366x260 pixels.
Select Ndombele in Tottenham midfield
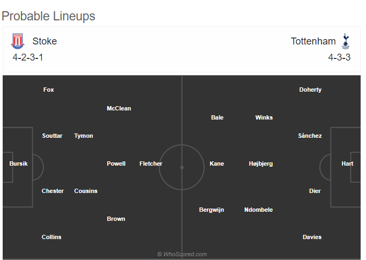tap(258, 210)
